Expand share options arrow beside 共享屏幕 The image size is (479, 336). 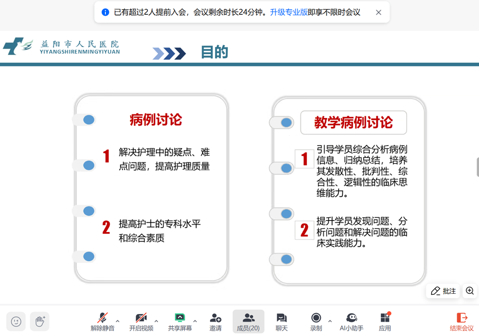pos(195,321)
